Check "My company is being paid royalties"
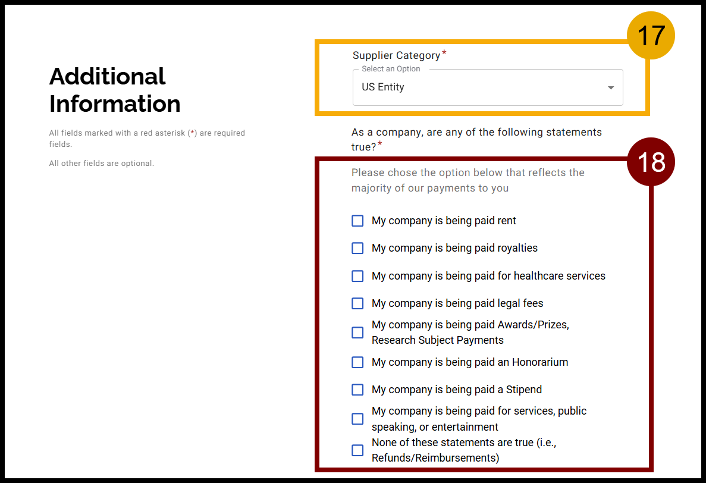 point(357,248)
